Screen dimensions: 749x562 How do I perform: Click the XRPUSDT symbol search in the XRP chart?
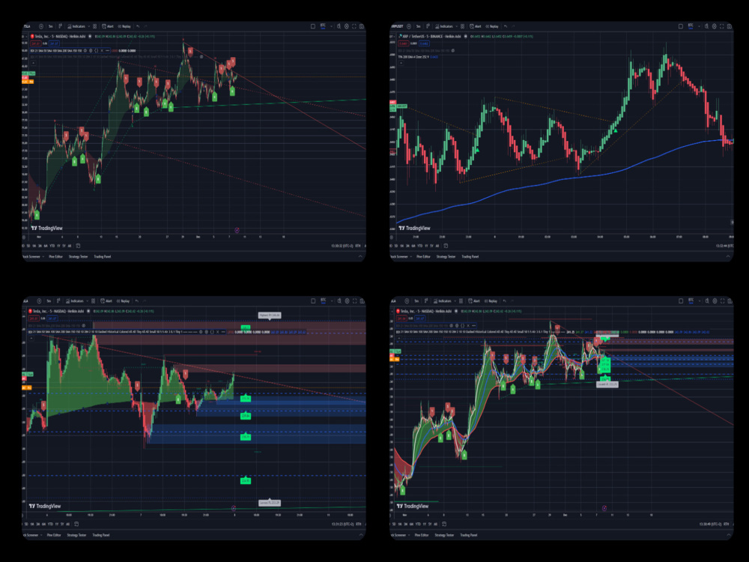pyautogui.click(x=397, y=26)
